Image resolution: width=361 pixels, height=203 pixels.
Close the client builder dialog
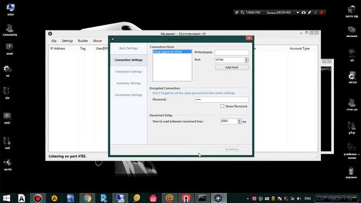pyautogui.click(x=249, y=38)
